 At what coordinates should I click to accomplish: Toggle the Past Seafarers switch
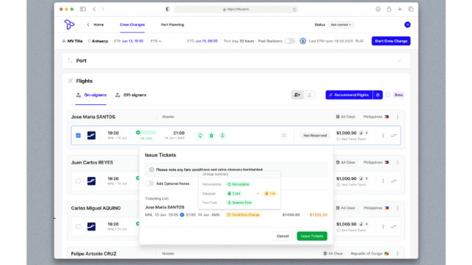(x=289, y=41)
